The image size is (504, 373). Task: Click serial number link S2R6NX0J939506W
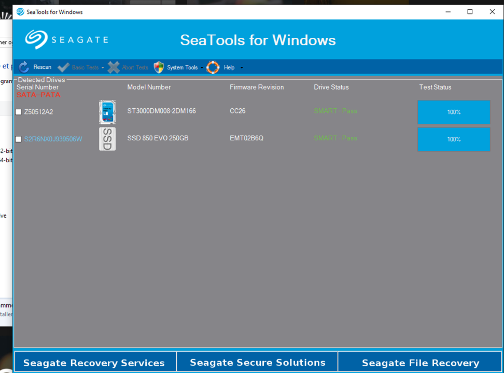tap(53, 139)
